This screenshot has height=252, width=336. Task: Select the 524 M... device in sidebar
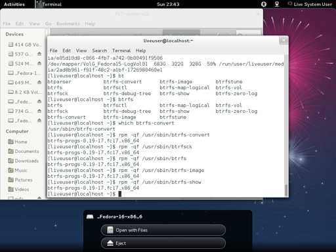pyautogui.click(x=20, y=64)
